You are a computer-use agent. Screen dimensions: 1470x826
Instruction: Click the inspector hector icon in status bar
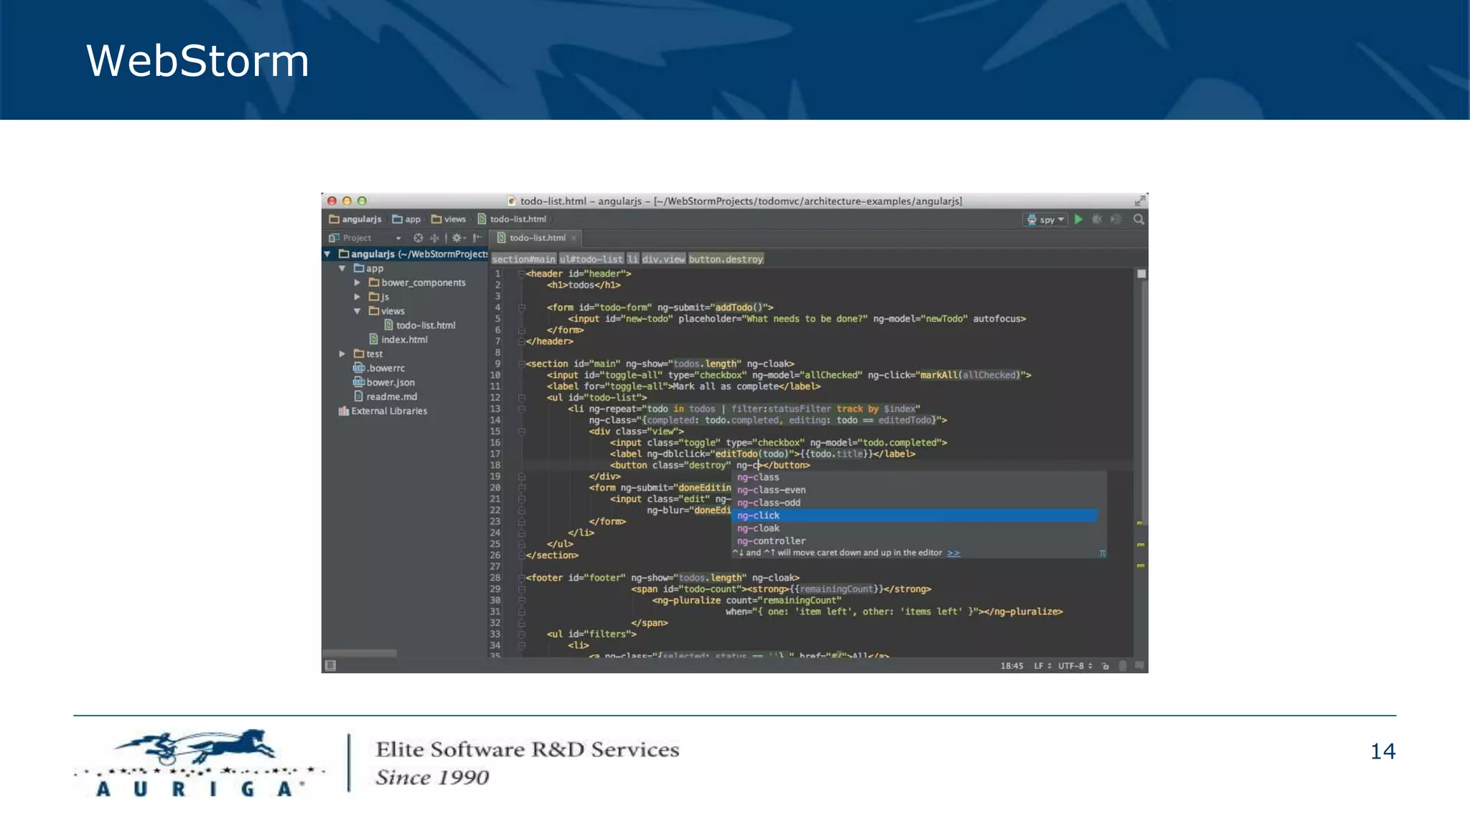tap(1123, 666)
